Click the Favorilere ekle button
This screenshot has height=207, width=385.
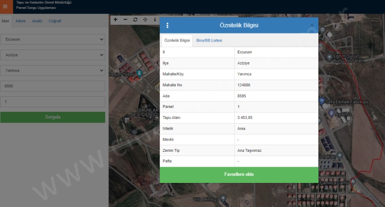coord(239,174)
